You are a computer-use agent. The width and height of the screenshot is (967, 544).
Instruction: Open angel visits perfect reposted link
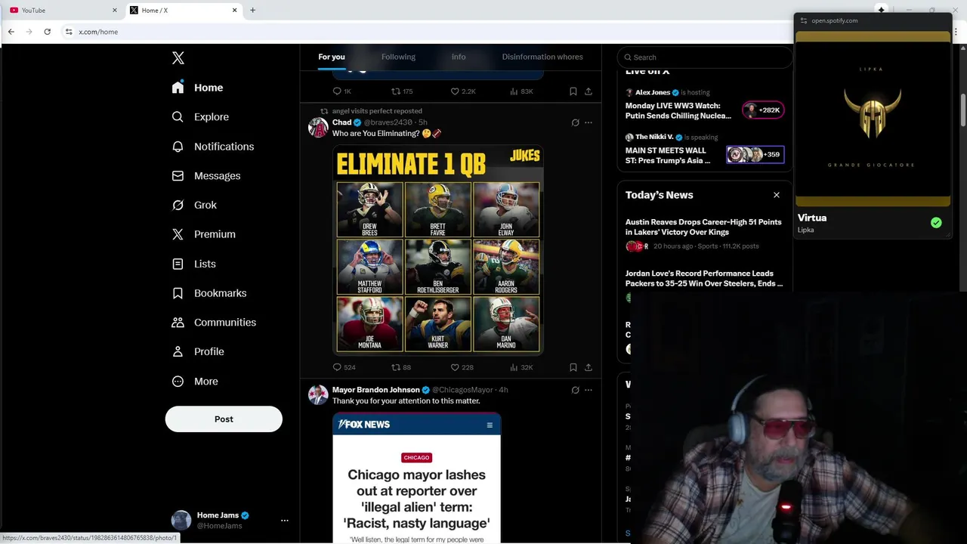(x=377, y=111)
